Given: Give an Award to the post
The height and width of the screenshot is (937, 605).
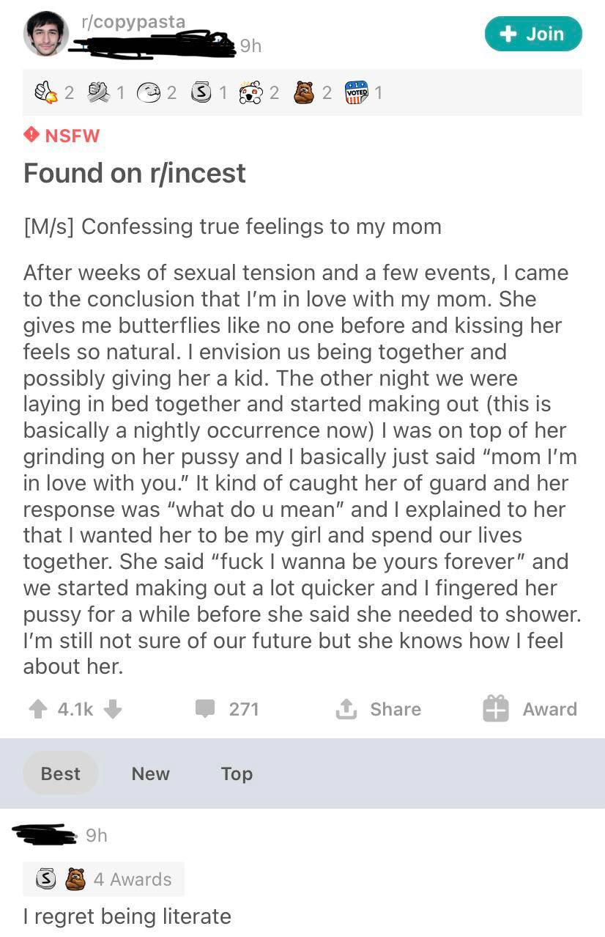Looking at the screenshot, I should [x=530, y=709].
